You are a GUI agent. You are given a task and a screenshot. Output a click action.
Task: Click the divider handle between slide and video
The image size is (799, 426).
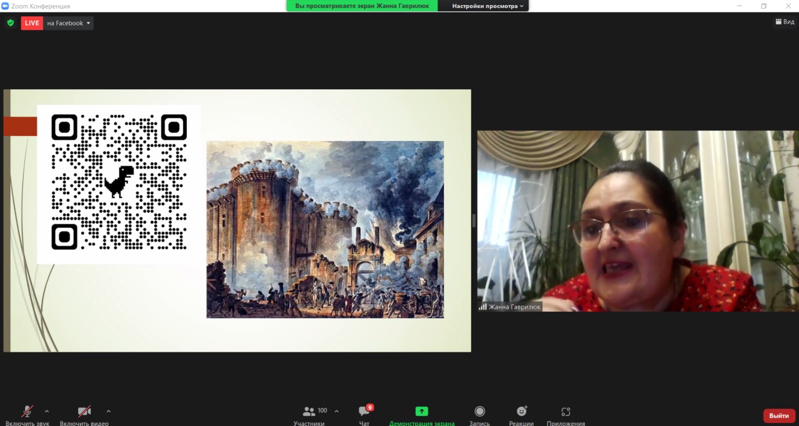coord(474,220)
